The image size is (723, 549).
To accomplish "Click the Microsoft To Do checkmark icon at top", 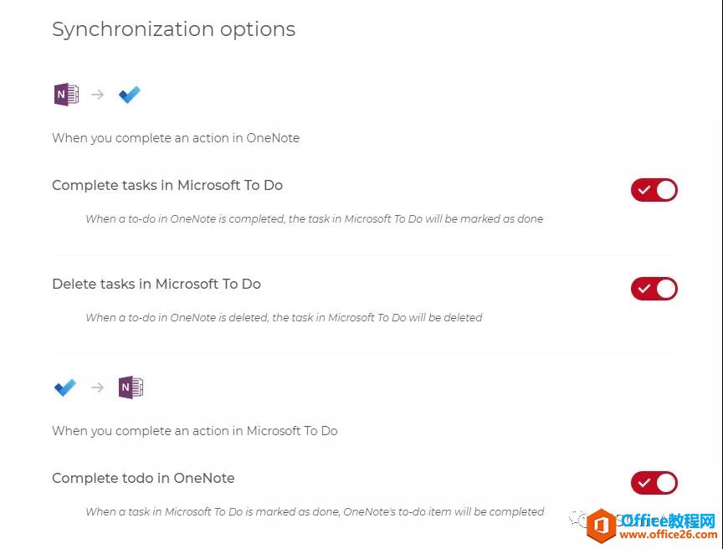I will click(130, 94).
